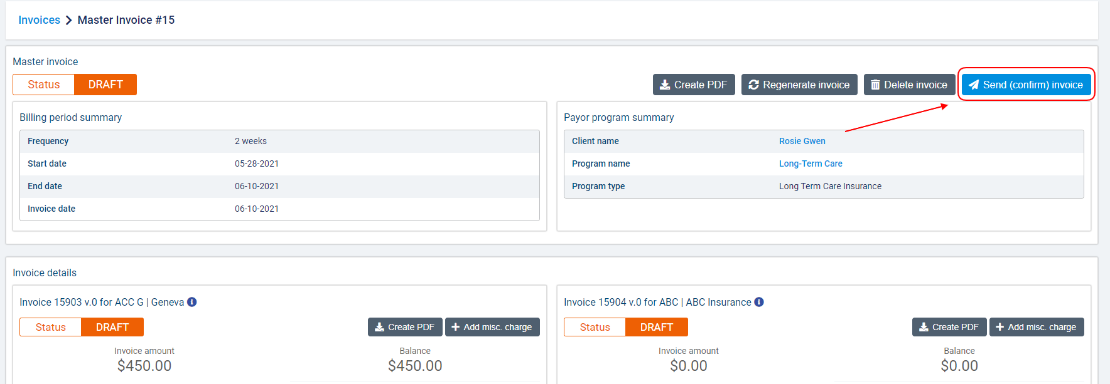This screenshot has width=1110, height=384.
Task: Click the Create PDF button for master invoice
Action: (x=694, y=85)
